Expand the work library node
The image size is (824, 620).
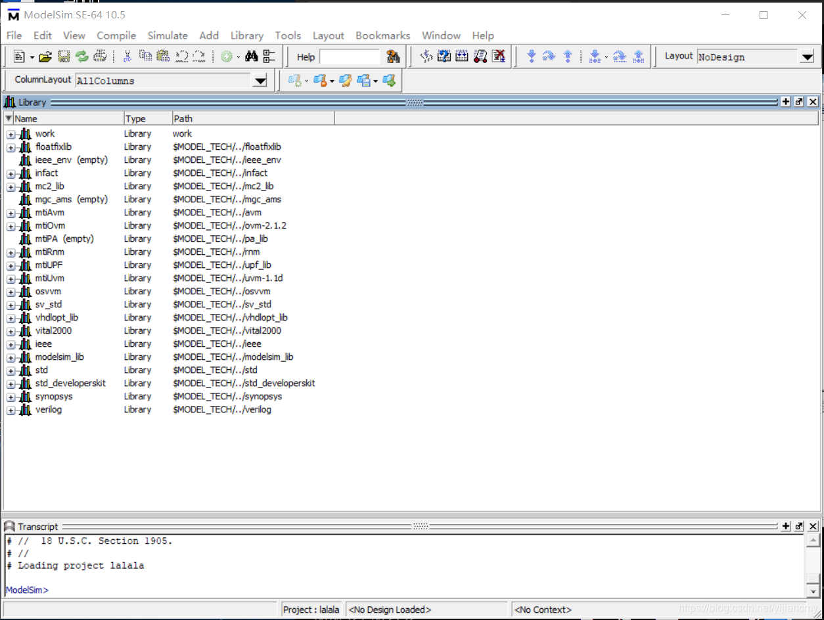pos(11,134)
